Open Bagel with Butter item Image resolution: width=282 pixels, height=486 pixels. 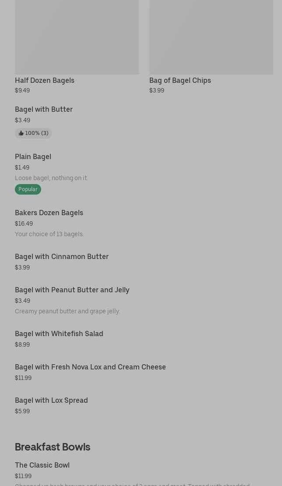[x=44, y=109]
